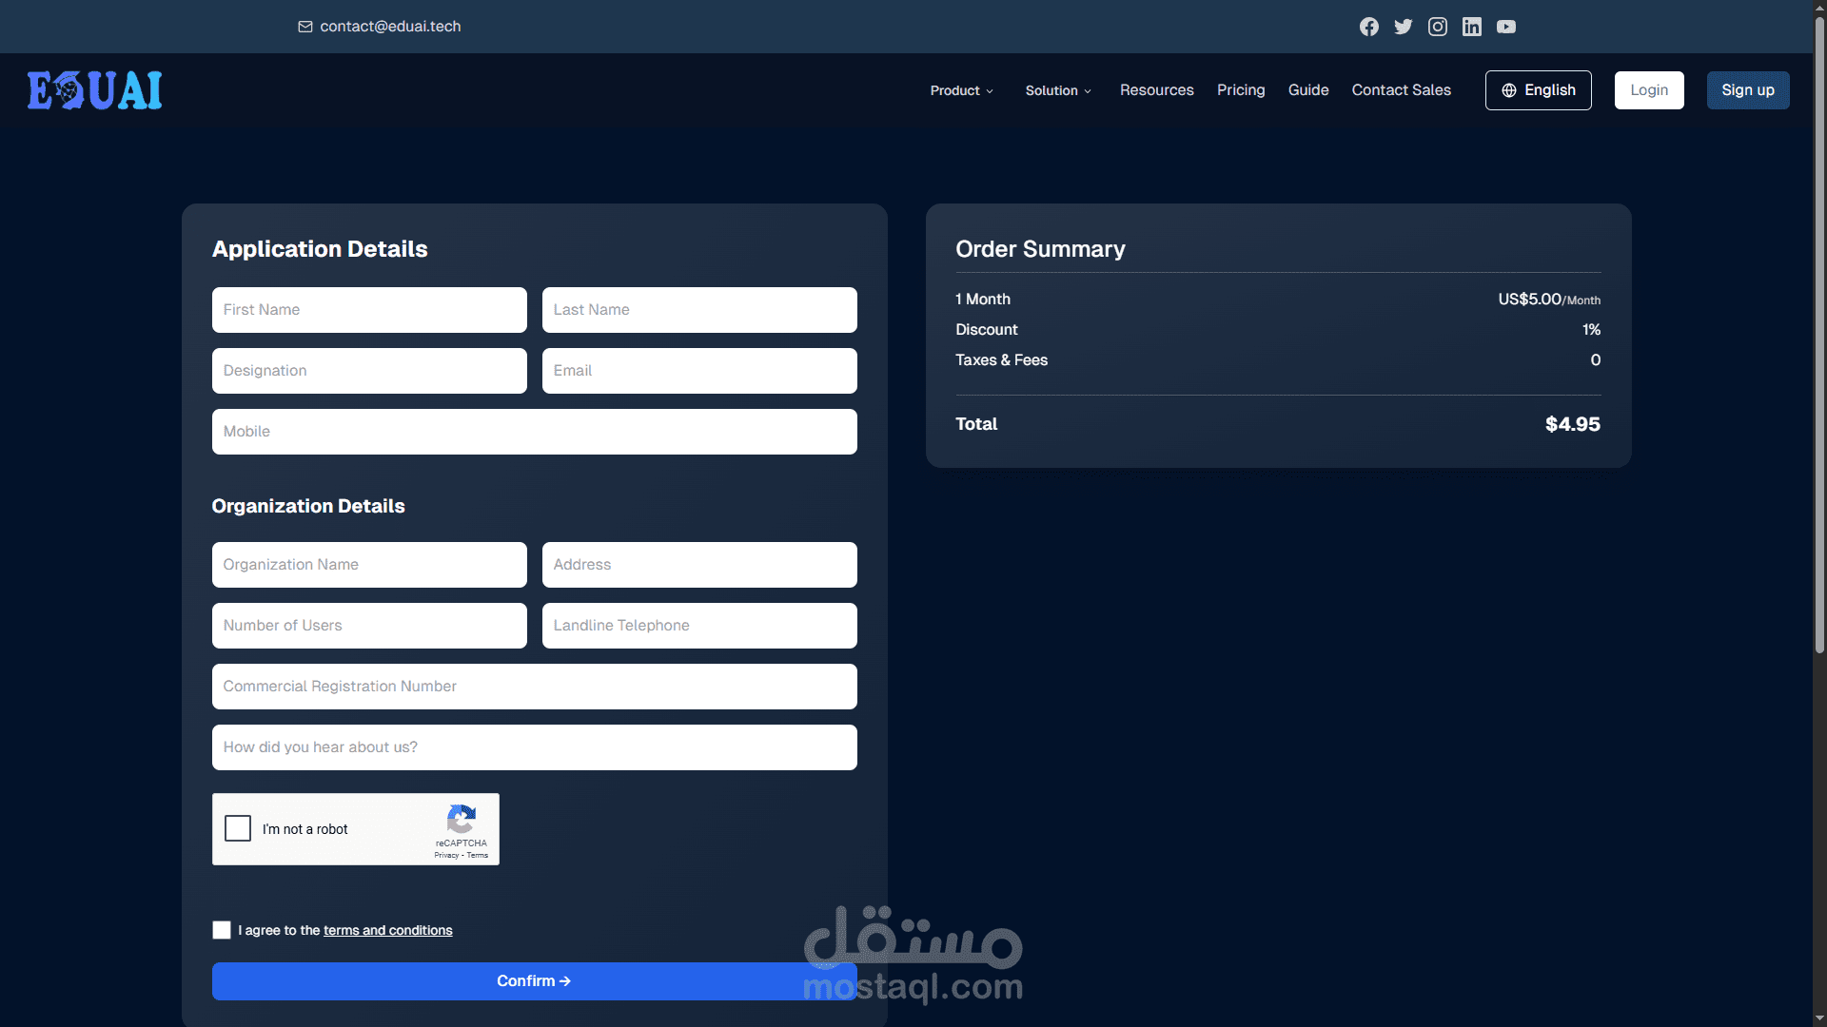
Task: Check the I'm not a robot box
Action: (238, 828)
